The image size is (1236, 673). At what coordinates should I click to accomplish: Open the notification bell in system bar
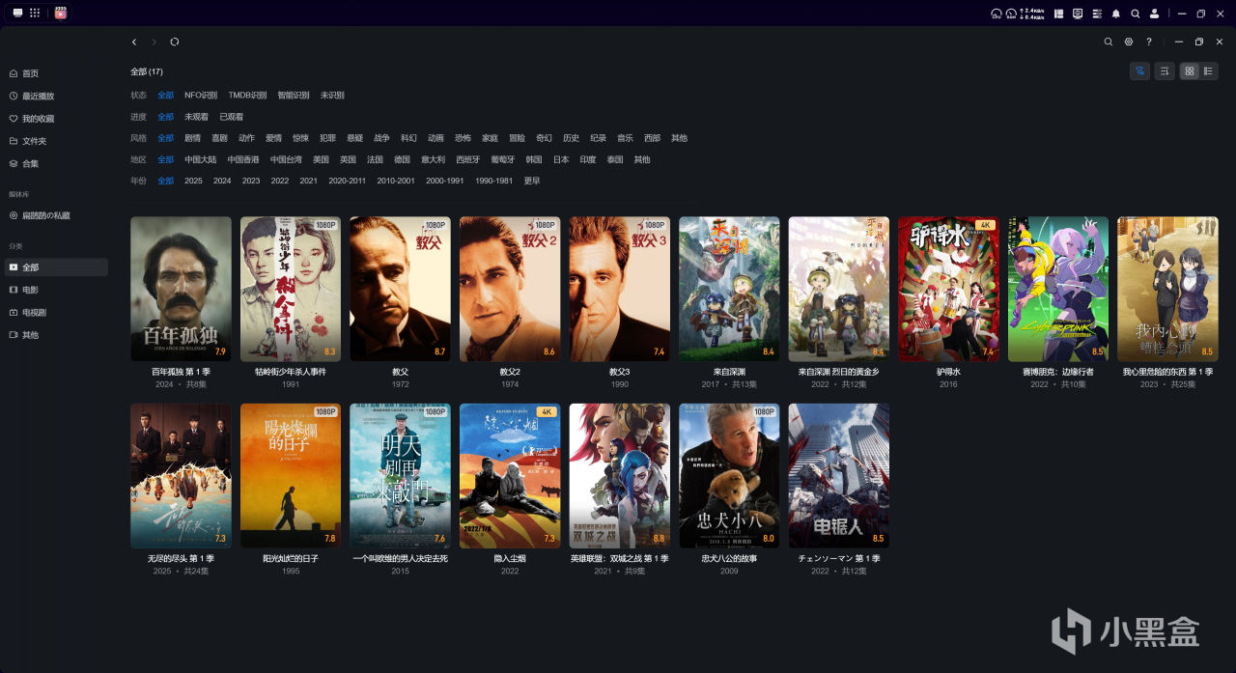pyautogui.click(x=1116, y=14)
